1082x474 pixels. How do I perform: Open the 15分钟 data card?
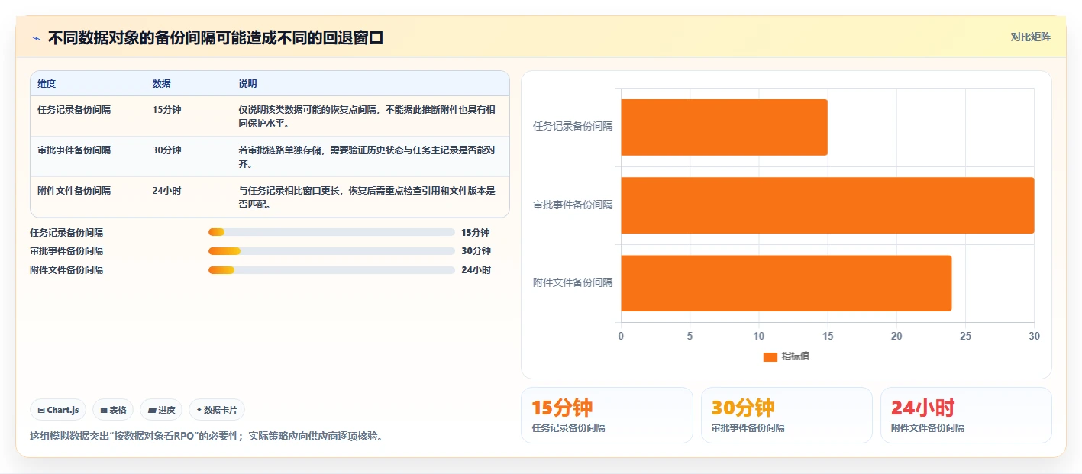[x=607, y=415]
